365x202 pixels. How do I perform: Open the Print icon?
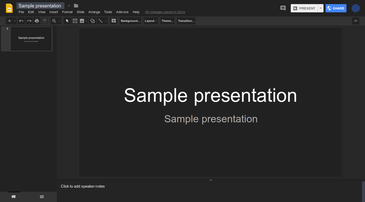pos(37,21)
